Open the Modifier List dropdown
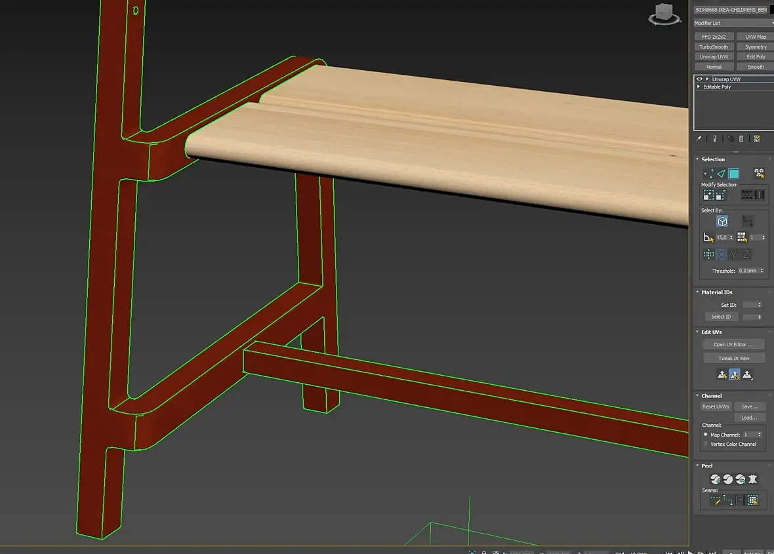 coord(733,23)
